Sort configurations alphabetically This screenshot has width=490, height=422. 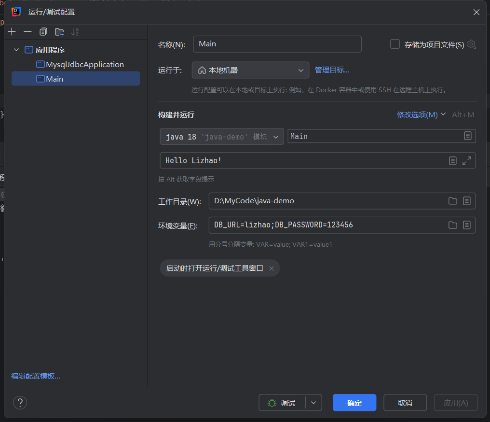[75, 31]
